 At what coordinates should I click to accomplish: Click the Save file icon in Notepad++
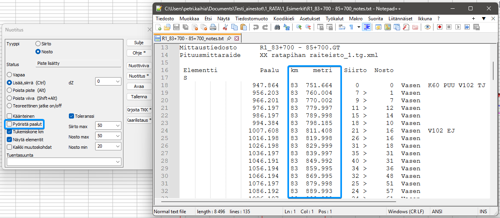176,27
